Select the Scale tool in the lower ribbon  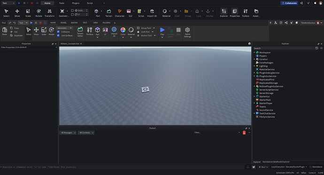(44, 31)
